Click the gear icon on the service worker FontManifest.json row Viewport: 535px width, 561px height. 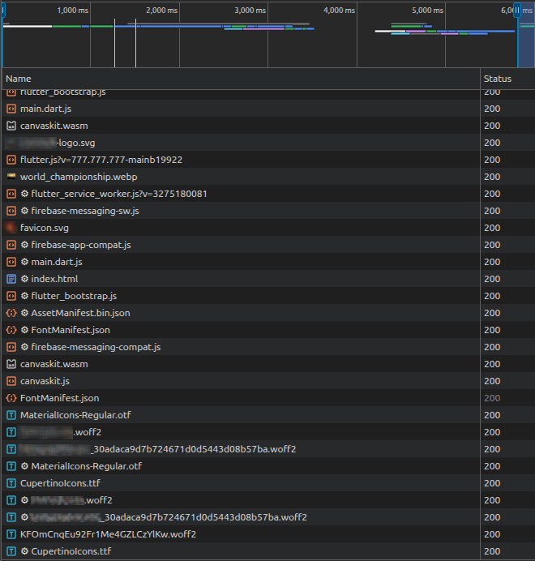pyautogui.click(x=24, y=330)
